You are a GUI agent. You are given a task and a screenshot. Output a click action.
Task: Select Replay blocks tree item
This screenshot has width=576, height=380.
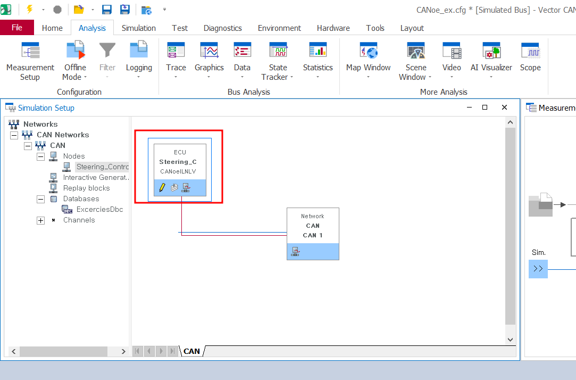pyautogui.click(x=86, y=188)
